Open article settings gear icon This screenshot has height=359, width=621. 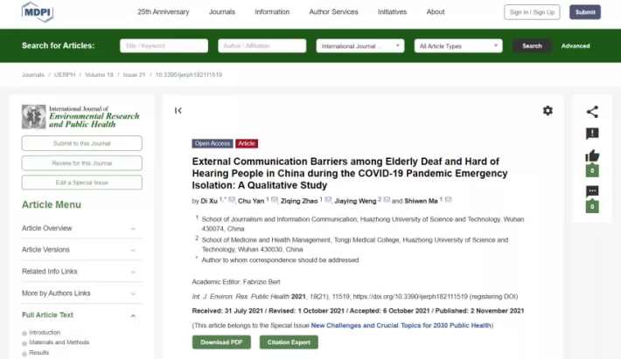(x=548, y=110)
